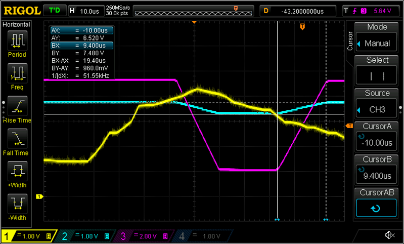
Task: Click the waveform memory overview bar
Action: [x=194, y=11]
